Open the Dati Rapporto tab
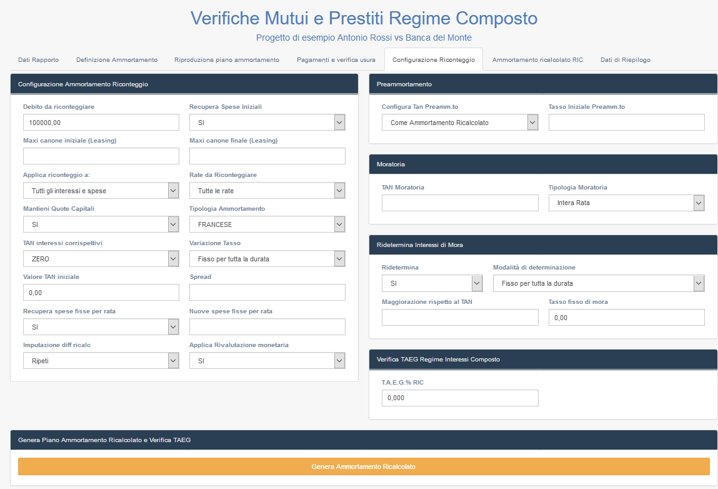 click(39, 59)
